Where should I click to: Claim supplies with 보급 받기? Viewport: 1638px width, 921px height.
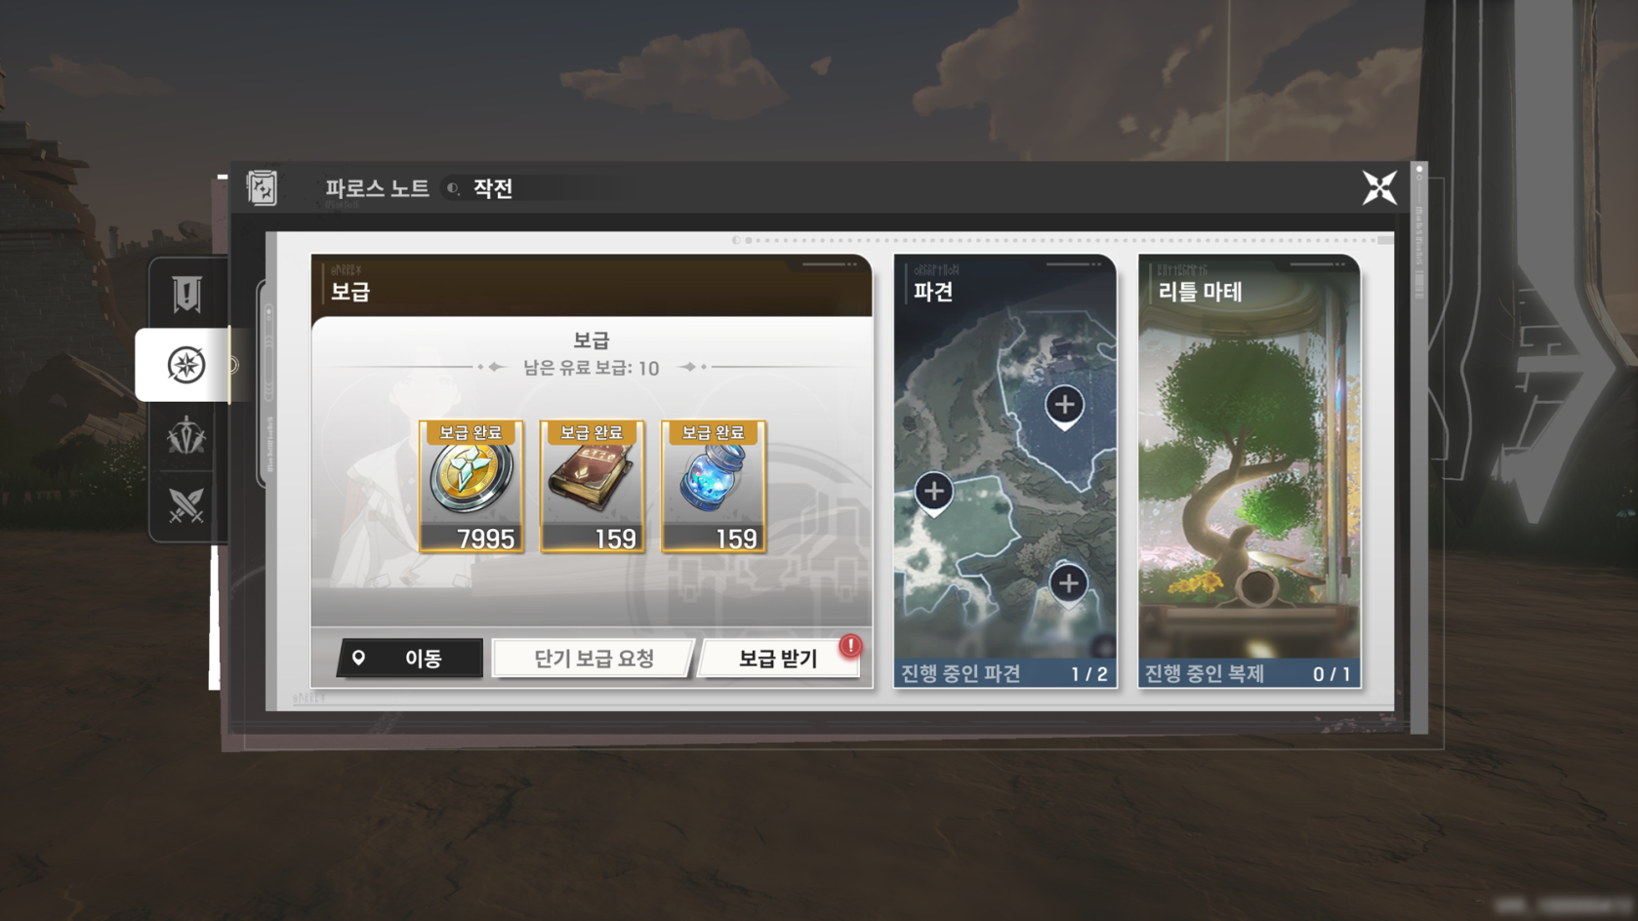(778, 659)
